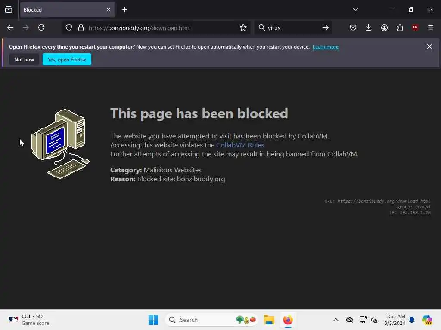Image resolution: width=441 pixels, height=330 pixels.
Task: Open the uBlock Origin extension
Action: pyautogui.click(x=415, y=27)
